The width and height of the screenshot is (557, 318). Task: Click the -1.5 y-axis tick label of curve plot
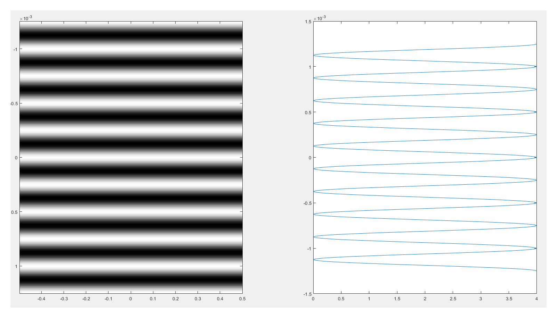(x=307, y=294)
